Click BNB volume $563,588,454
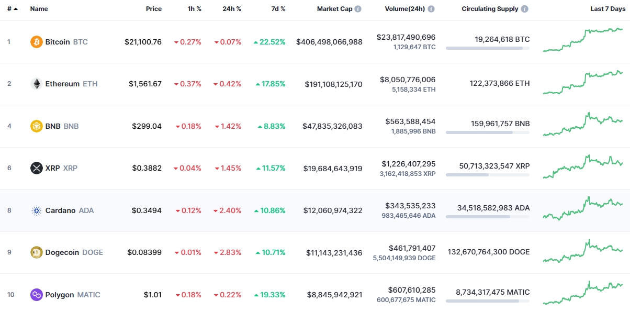630x312 pixels. [411, 121]
